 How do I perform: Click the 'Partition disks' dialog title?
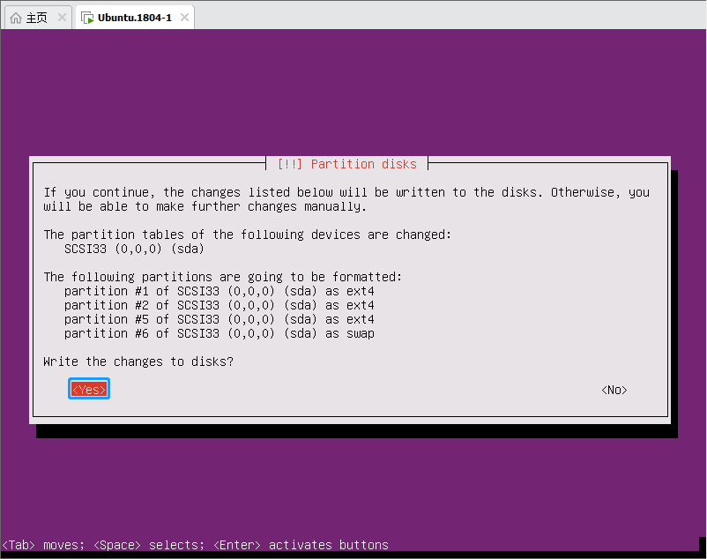[x=346, y=164]
